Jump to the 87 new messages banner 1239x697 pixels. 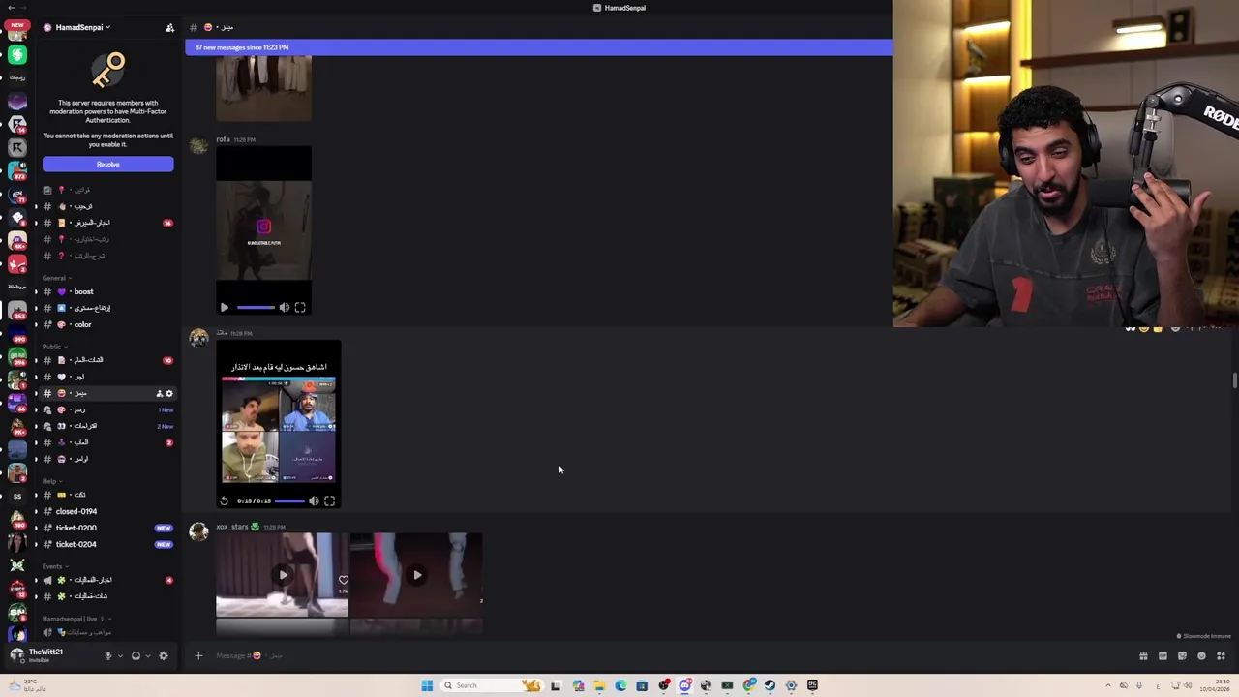[539, 47]
